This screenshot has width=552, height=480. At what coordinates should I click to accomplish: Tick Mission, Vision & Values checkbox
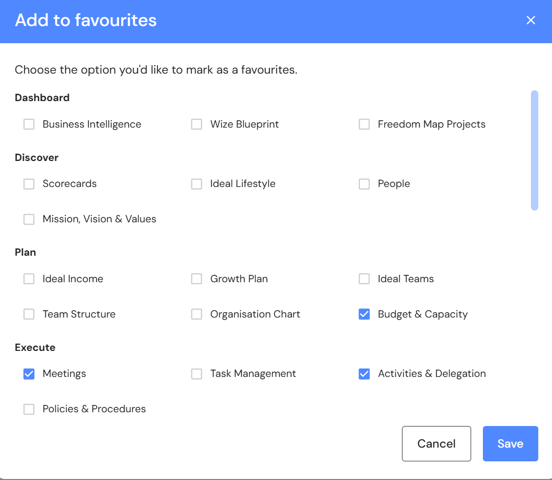coord(29,219)
